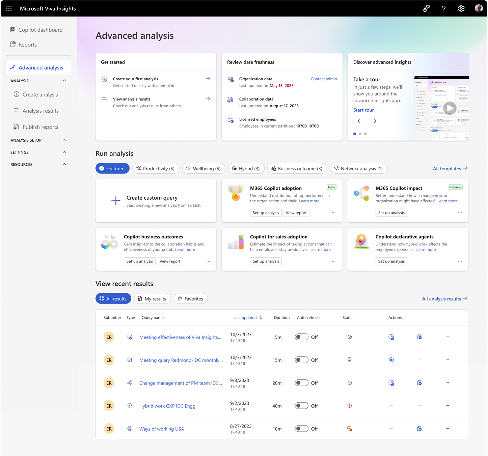Open more actions for Meeting effectiveness row
Image resolution: width=488 pixels, height=456 pixels.
(x=447, y=337)
